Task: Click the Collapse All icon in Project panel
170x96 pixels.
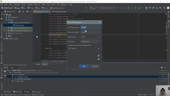Action: click(x=23, y=11)
